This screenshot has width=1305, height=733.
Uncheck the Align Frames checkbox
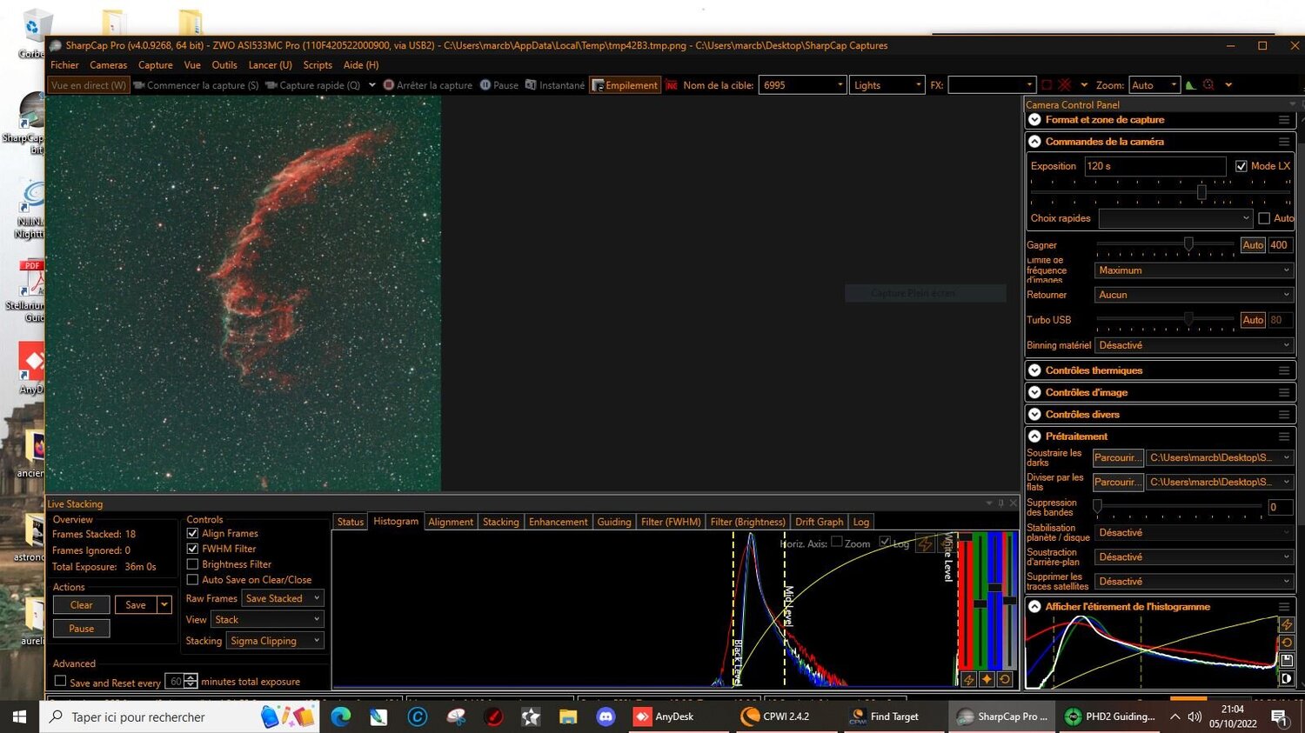point(193,534)
